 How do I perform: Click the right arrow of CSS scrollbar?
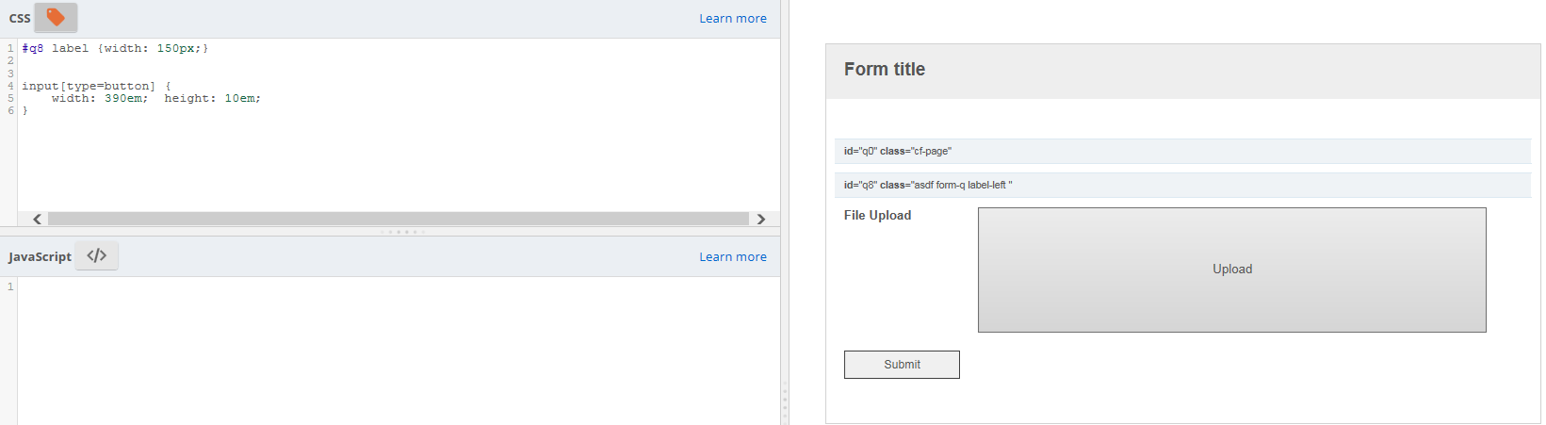760,219
